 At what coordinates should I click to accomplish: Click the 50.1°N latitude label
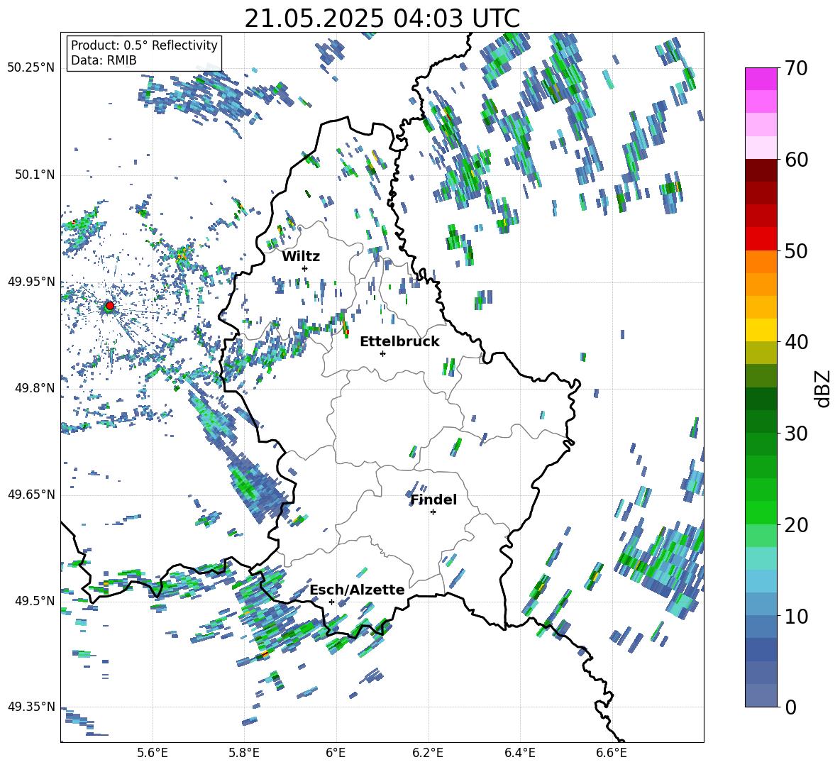tap(34, 175)
